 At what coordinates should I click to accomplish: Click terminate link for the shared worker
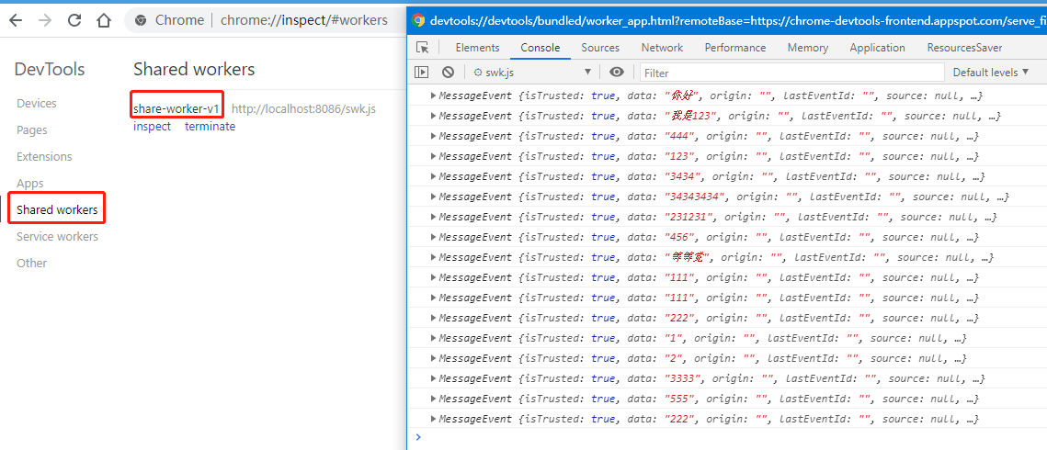coord(210,127)
